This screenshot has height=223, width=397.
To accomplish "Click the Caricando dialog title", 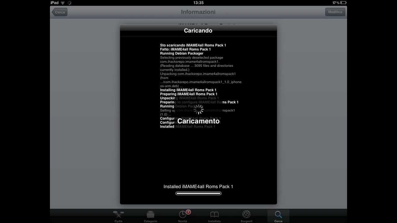I will tap(198, 31).
